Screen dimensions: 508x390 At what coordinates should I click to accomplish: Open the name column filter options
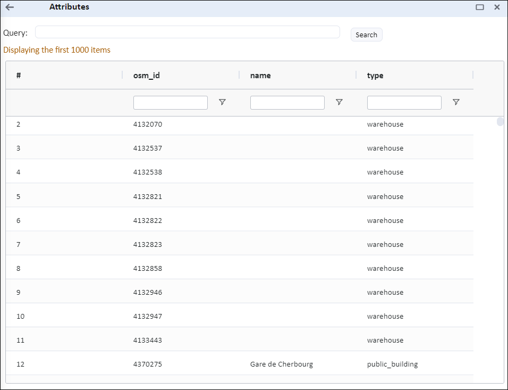coord(339,102)
